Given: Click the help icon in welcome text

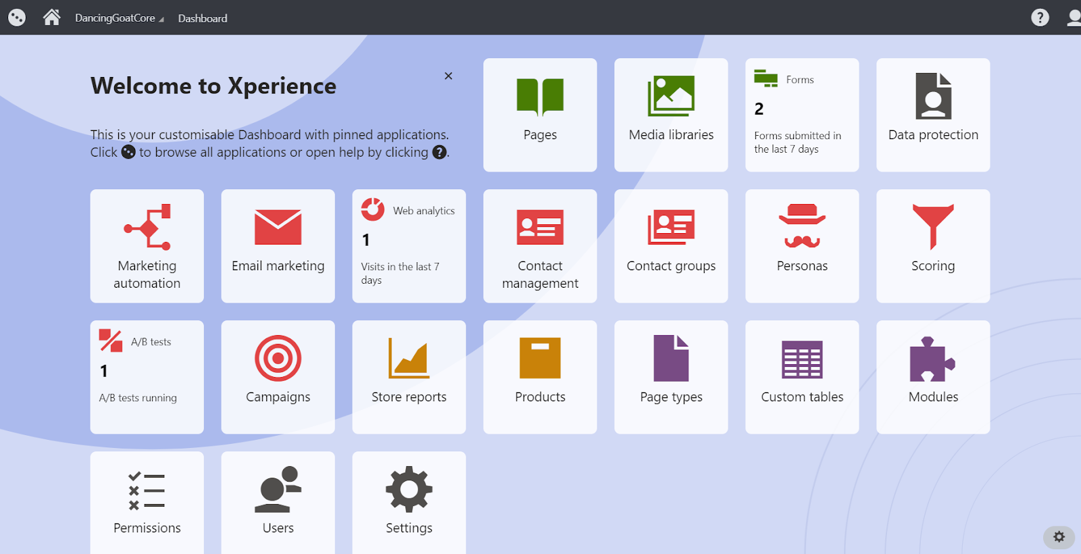Looking at the screenshot, I should tap(440, 152).
